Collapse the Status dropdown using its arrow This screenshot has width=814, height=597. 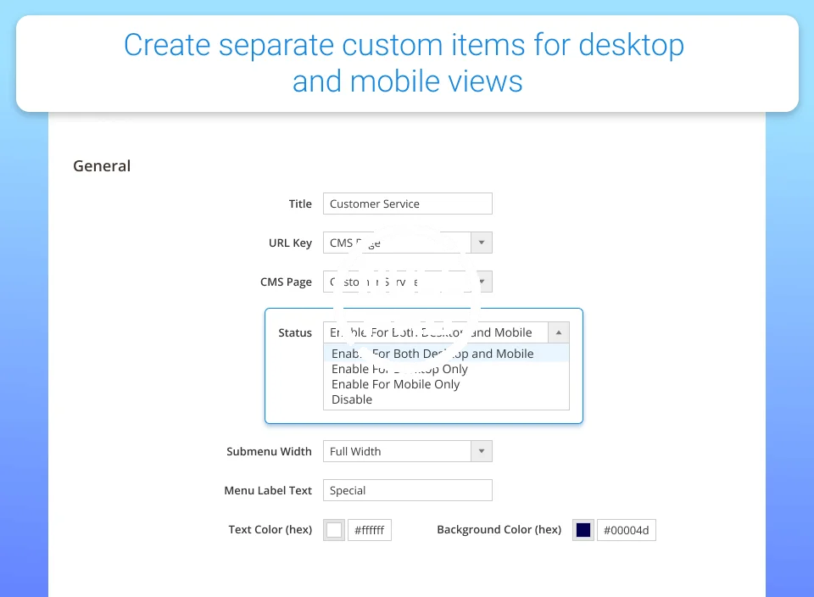[x=559, y=332]
